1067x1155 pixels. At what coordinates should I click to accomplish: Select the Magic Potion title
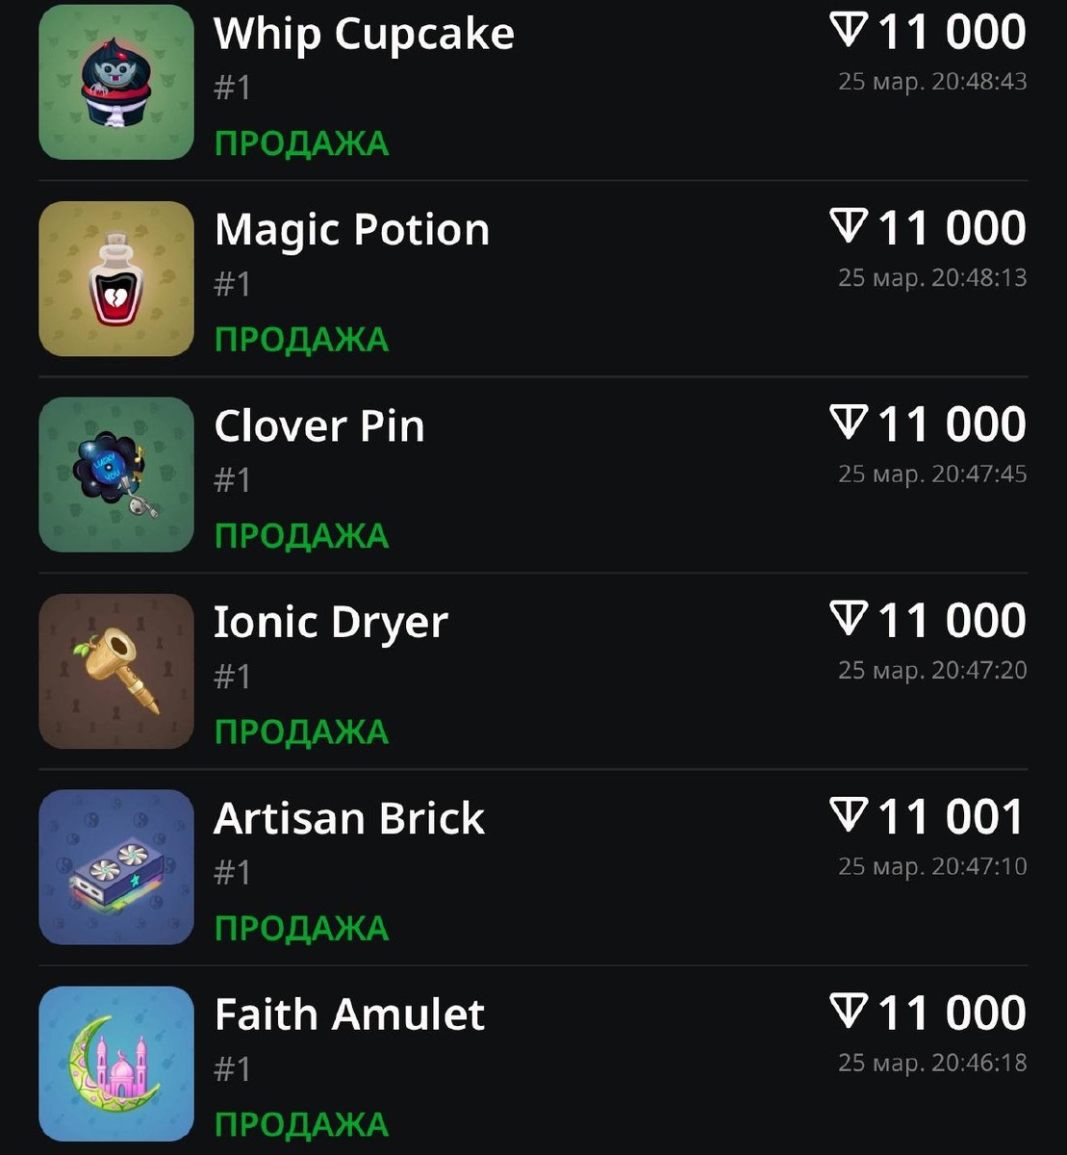(x=352, y=230)
